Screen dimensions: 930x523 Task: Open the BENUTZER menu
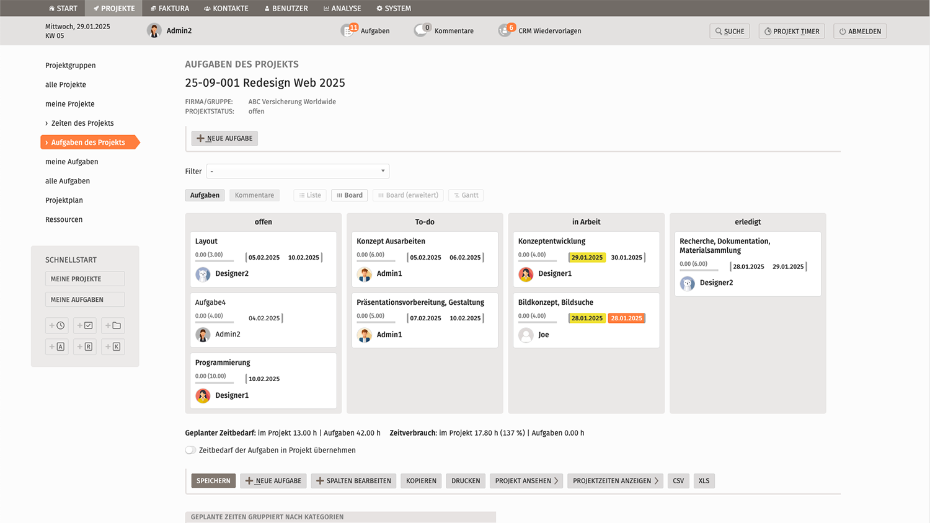pyautogui.click(x=286, y=8)
